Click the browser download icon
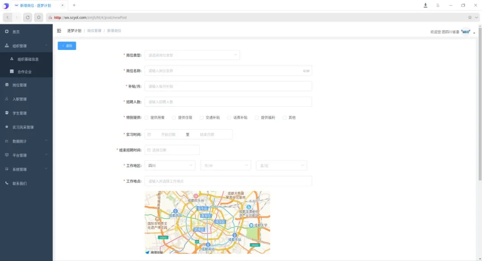The height and width of the screenshot is (261, 482). pyautogui.click(x=425, y=5)
